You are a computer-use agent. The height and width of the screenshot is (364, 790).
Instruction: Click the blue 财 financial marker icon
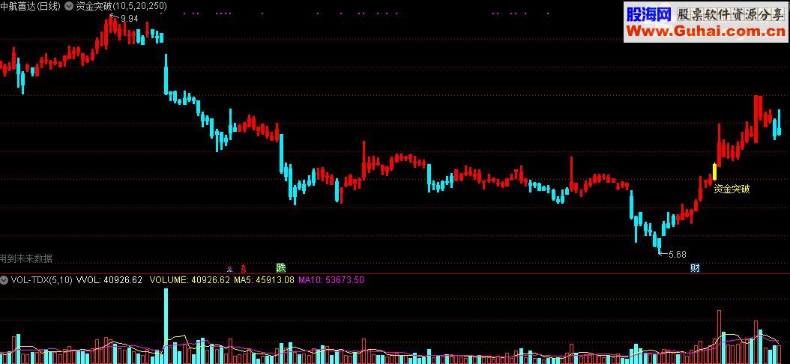click(695, 268)
